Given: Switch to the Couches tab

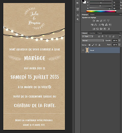Looking at the screenshot, I should 92,33.
